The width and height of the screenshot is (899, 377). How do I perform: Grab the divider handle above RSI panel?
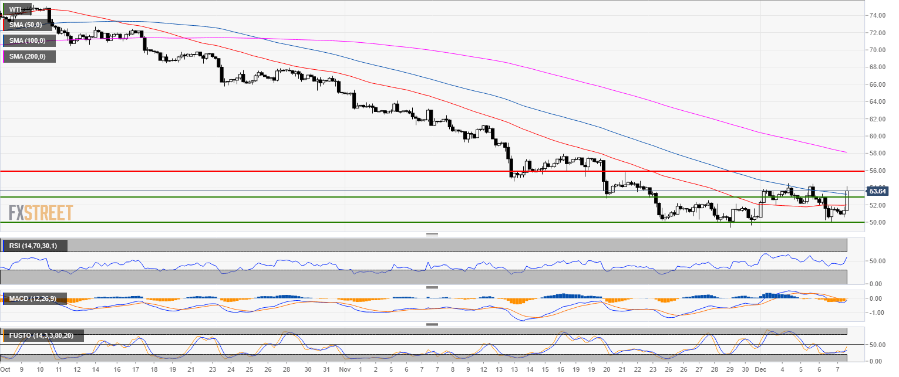click(432, 235)
